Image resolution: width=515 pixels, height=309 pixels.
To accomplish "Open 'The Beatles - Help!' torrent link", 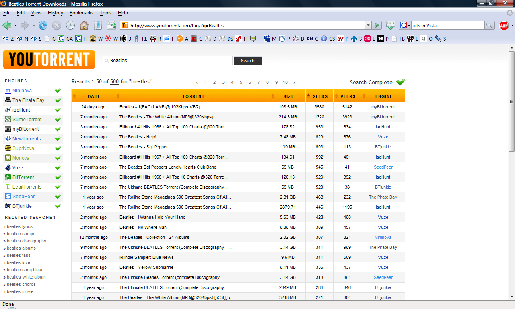I will point(138,137).
